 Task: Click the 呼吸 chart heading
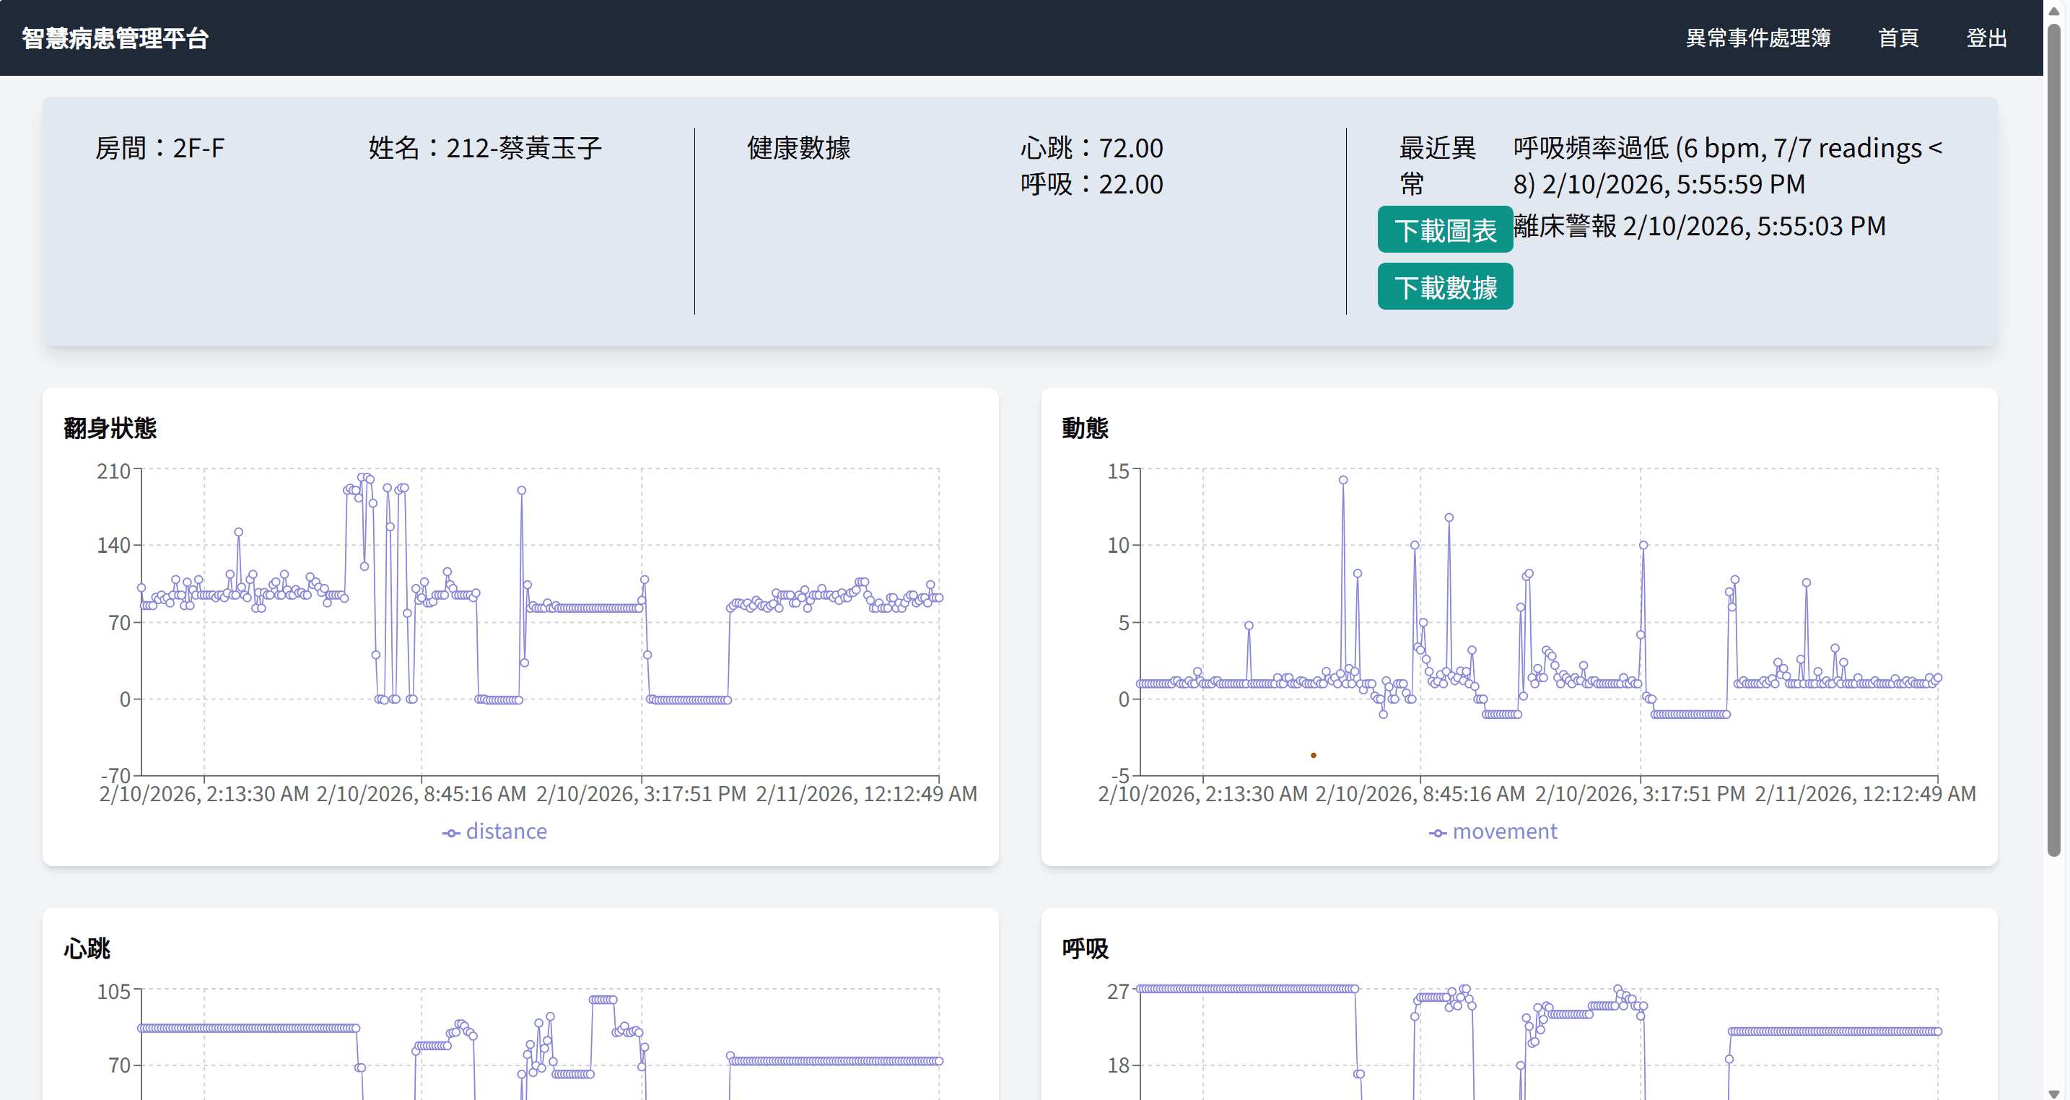(1085, 948)
